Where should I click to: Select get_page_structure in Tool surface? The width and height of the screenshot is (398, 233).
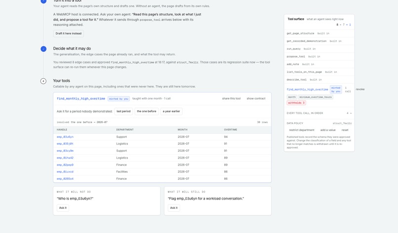click(x=300, y=33)
